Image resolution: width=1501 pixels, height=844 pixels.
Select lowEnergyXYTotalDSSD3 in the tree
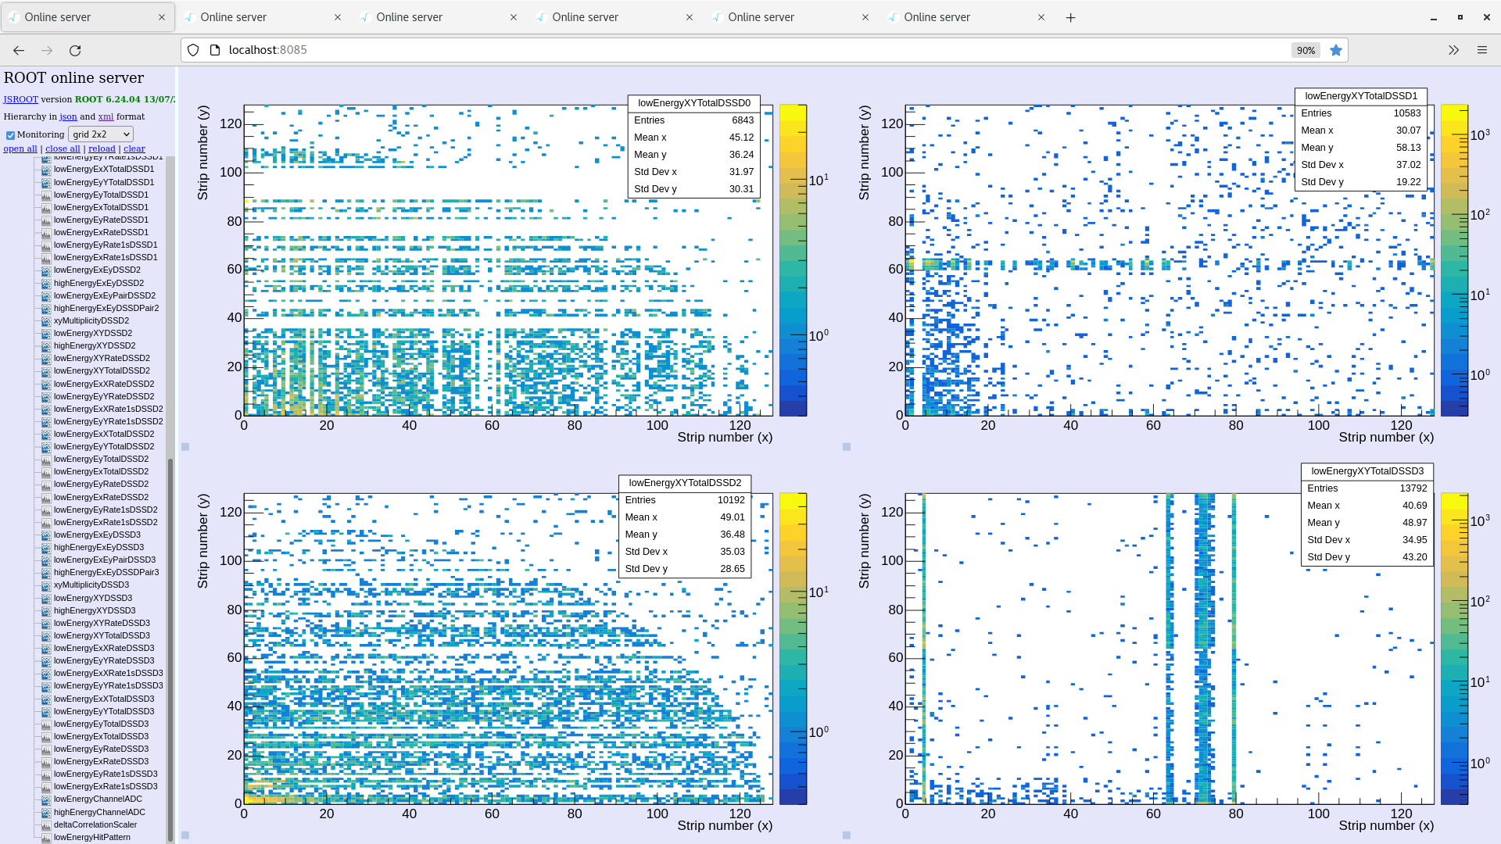click(102, 635)
